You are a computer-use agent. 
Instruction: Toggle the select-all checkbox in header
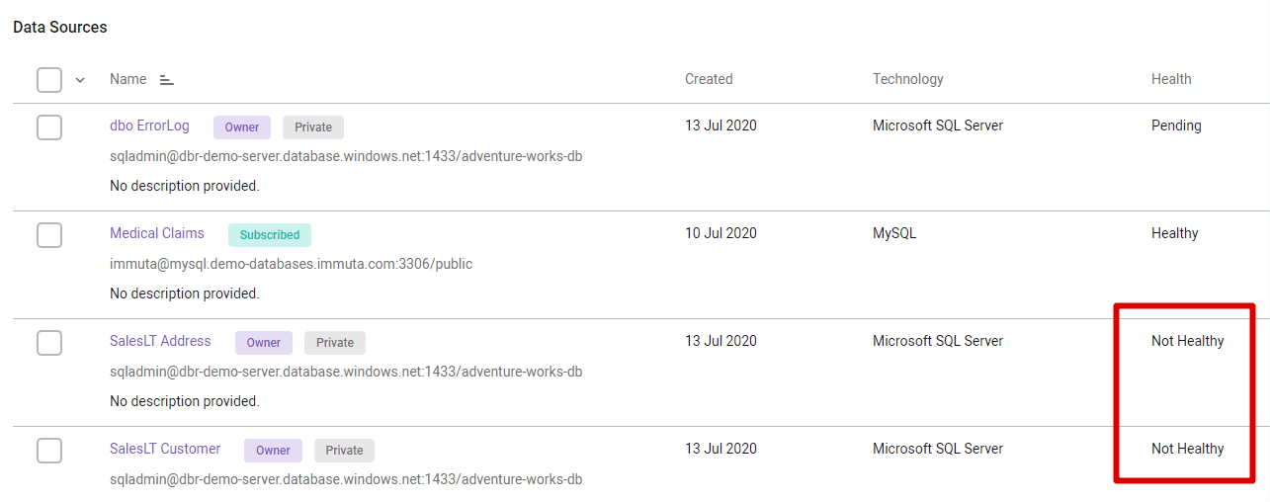(49, 80)
